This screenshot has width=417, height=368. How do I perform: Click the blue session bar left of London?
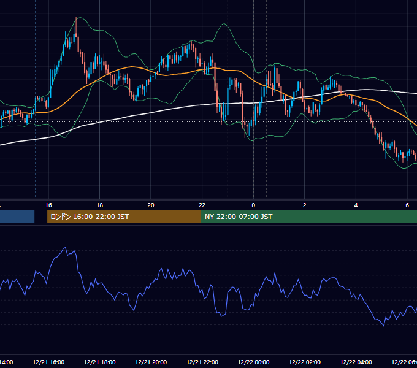point(17,217)
